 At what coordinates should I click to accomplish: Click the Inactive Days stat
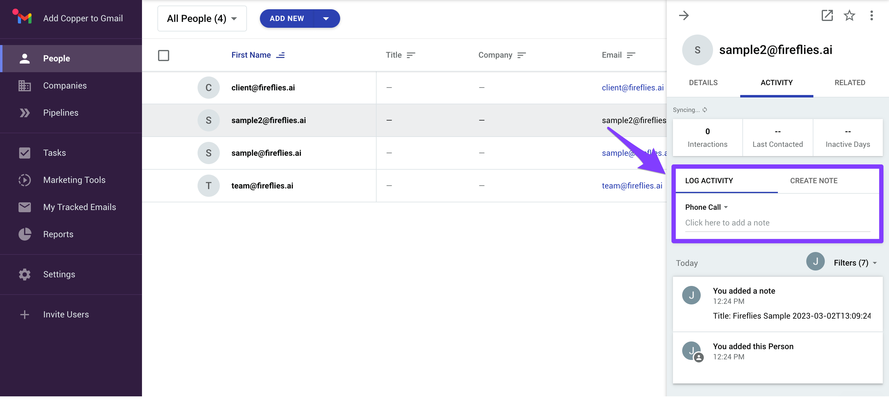click(848, 138)
